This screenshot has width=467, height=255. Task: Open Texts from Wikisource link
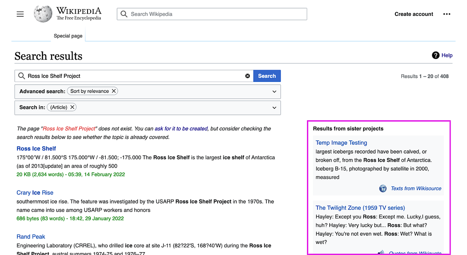tap(416, 189)
